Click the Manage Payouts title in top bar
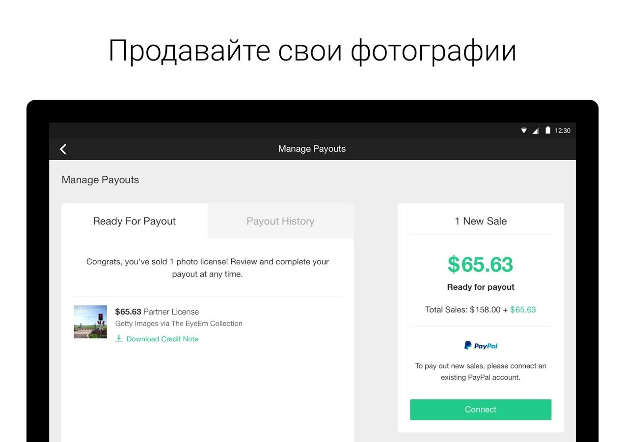The image size is (626, 442). pyautogui.click(x=312, y=149)
